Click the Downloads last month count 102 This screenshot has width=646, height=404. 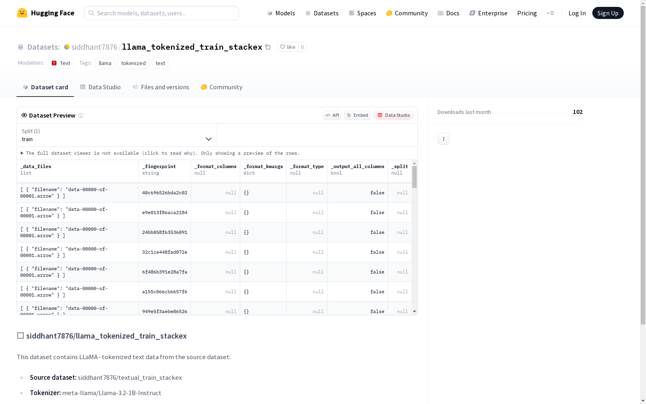[578, 112]
